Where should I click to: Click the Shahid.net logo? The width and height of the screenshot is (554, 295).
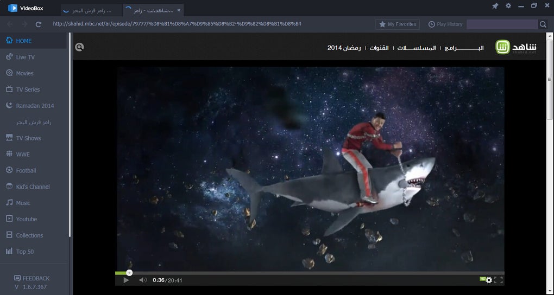pos(516,47)
